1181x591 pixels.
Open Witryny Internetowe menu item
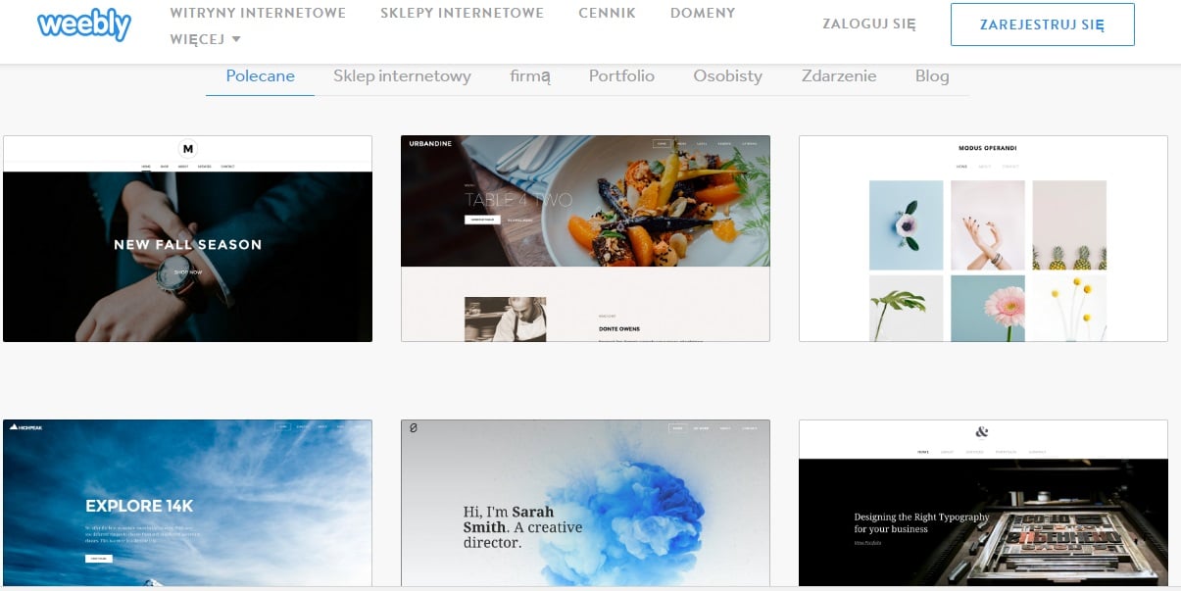click(258, 14)
